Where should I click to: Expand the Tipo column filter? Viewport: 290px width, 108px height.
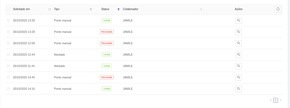point(91,9)
